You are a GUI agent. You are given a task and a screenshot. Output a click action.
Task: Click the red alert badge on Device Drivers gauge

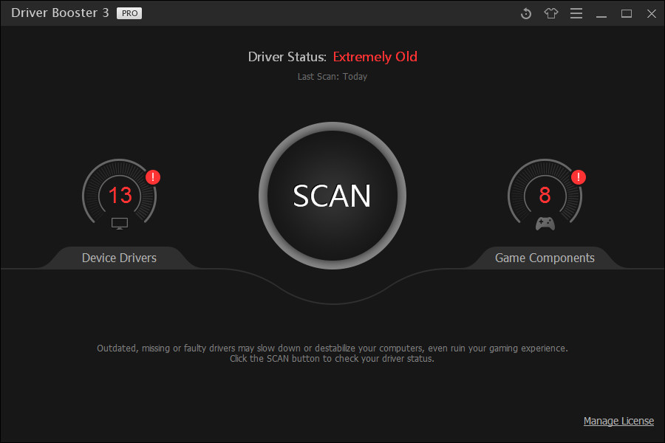[152, 177]
